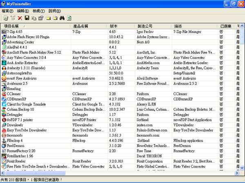The width and height of the screenshot is (245, 183).
Task: Click the AoA Audio Extractor icon
Action: 4,63
